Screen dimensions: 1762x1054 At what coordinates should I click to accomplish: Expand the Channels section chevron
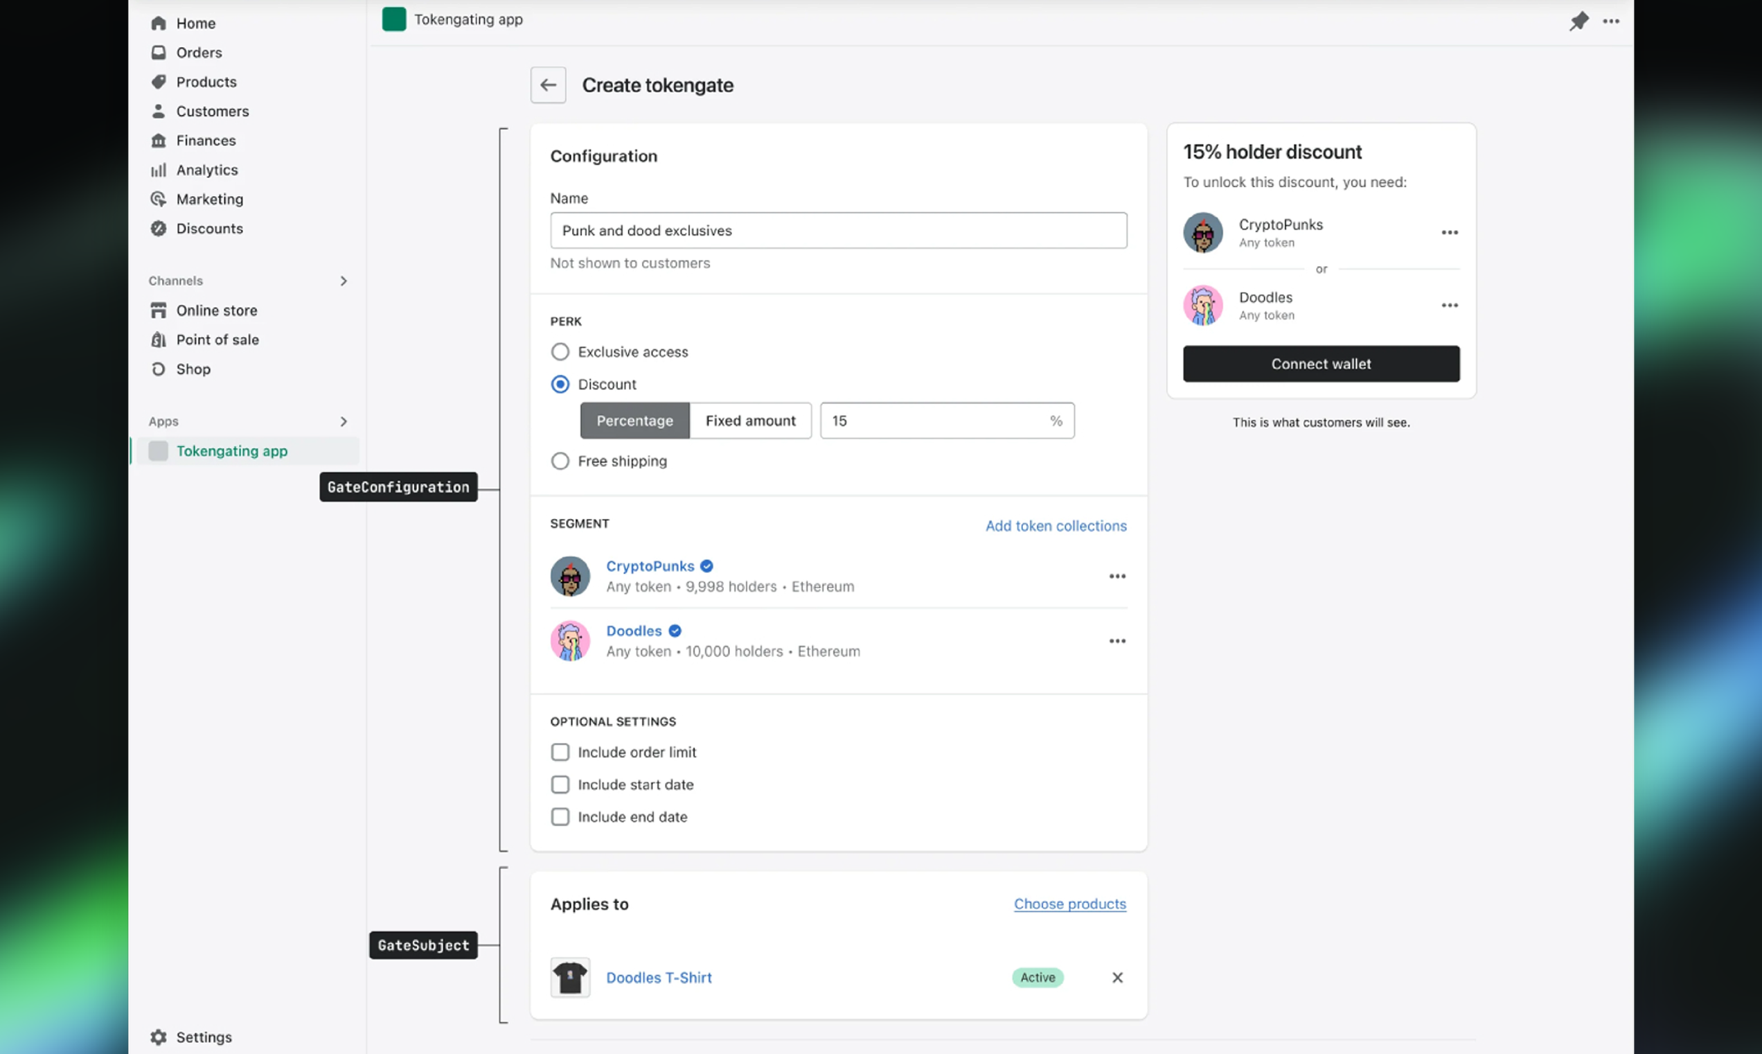[344, 281]
